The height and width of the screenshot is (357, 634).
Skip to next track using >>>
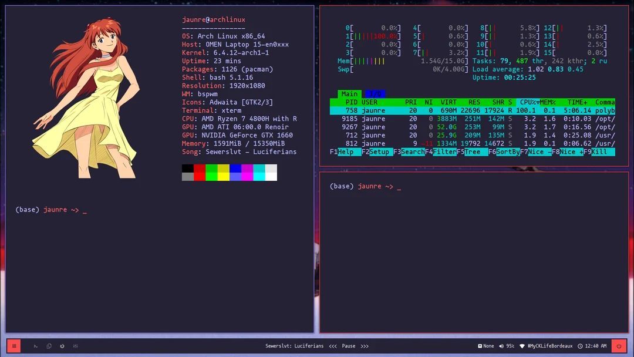pyautogui.click(x=365, y=346)
